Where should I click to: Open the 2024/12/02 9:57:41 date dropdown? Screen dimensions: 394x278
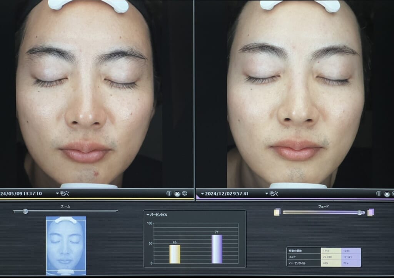(224, 194)
